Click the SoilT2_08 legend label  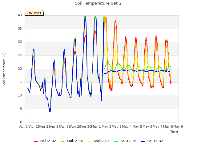(x=102, y=141)
